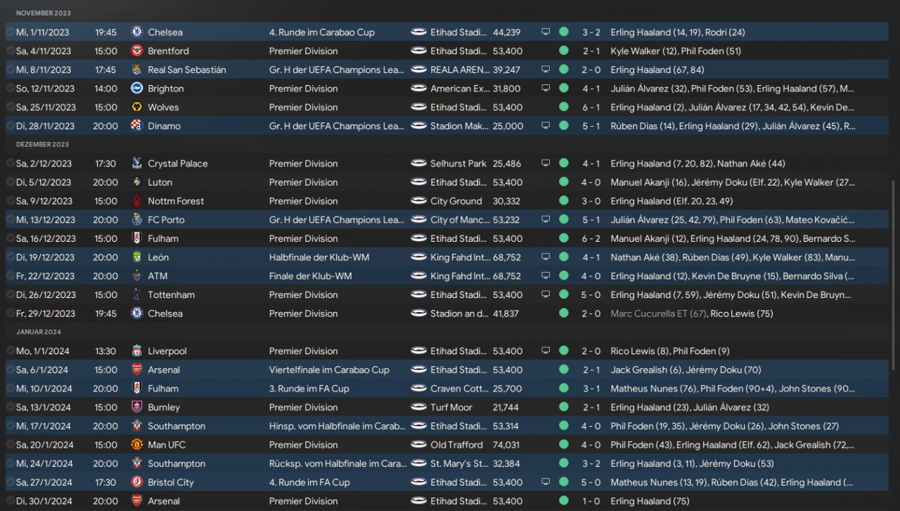Click the JANUAR 2024 month header
The image size is (900, 511).
point(39,332)
